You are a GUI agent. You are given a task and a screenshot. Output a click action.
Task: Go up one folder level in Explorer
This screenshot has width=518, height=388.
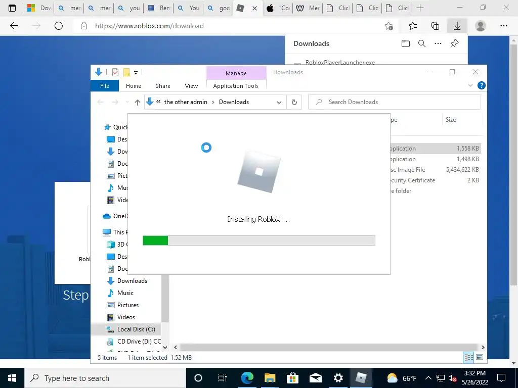(x=138, y=102)
